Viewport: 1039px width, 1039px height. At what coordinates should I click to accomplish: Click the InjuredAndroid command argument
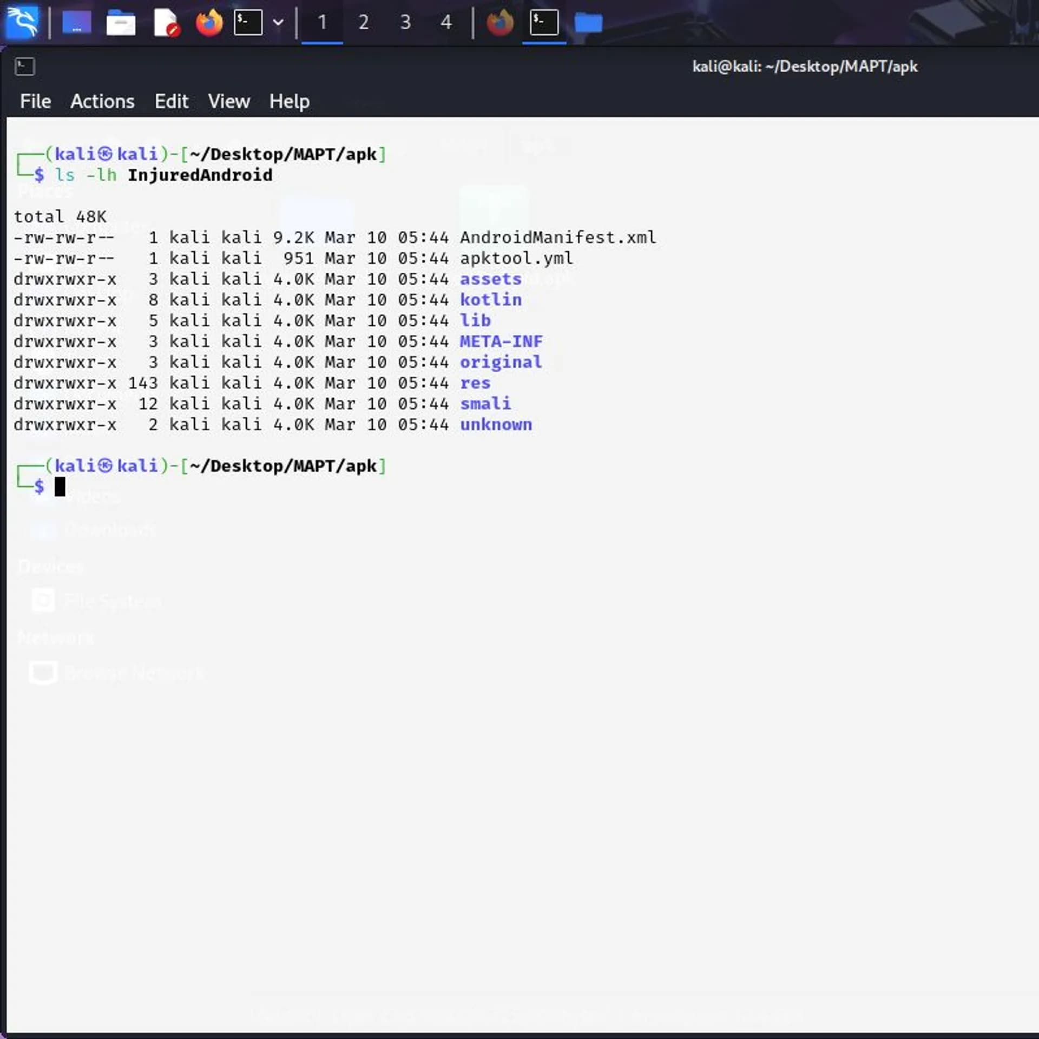pyautogui.click(x=200, y=175)
